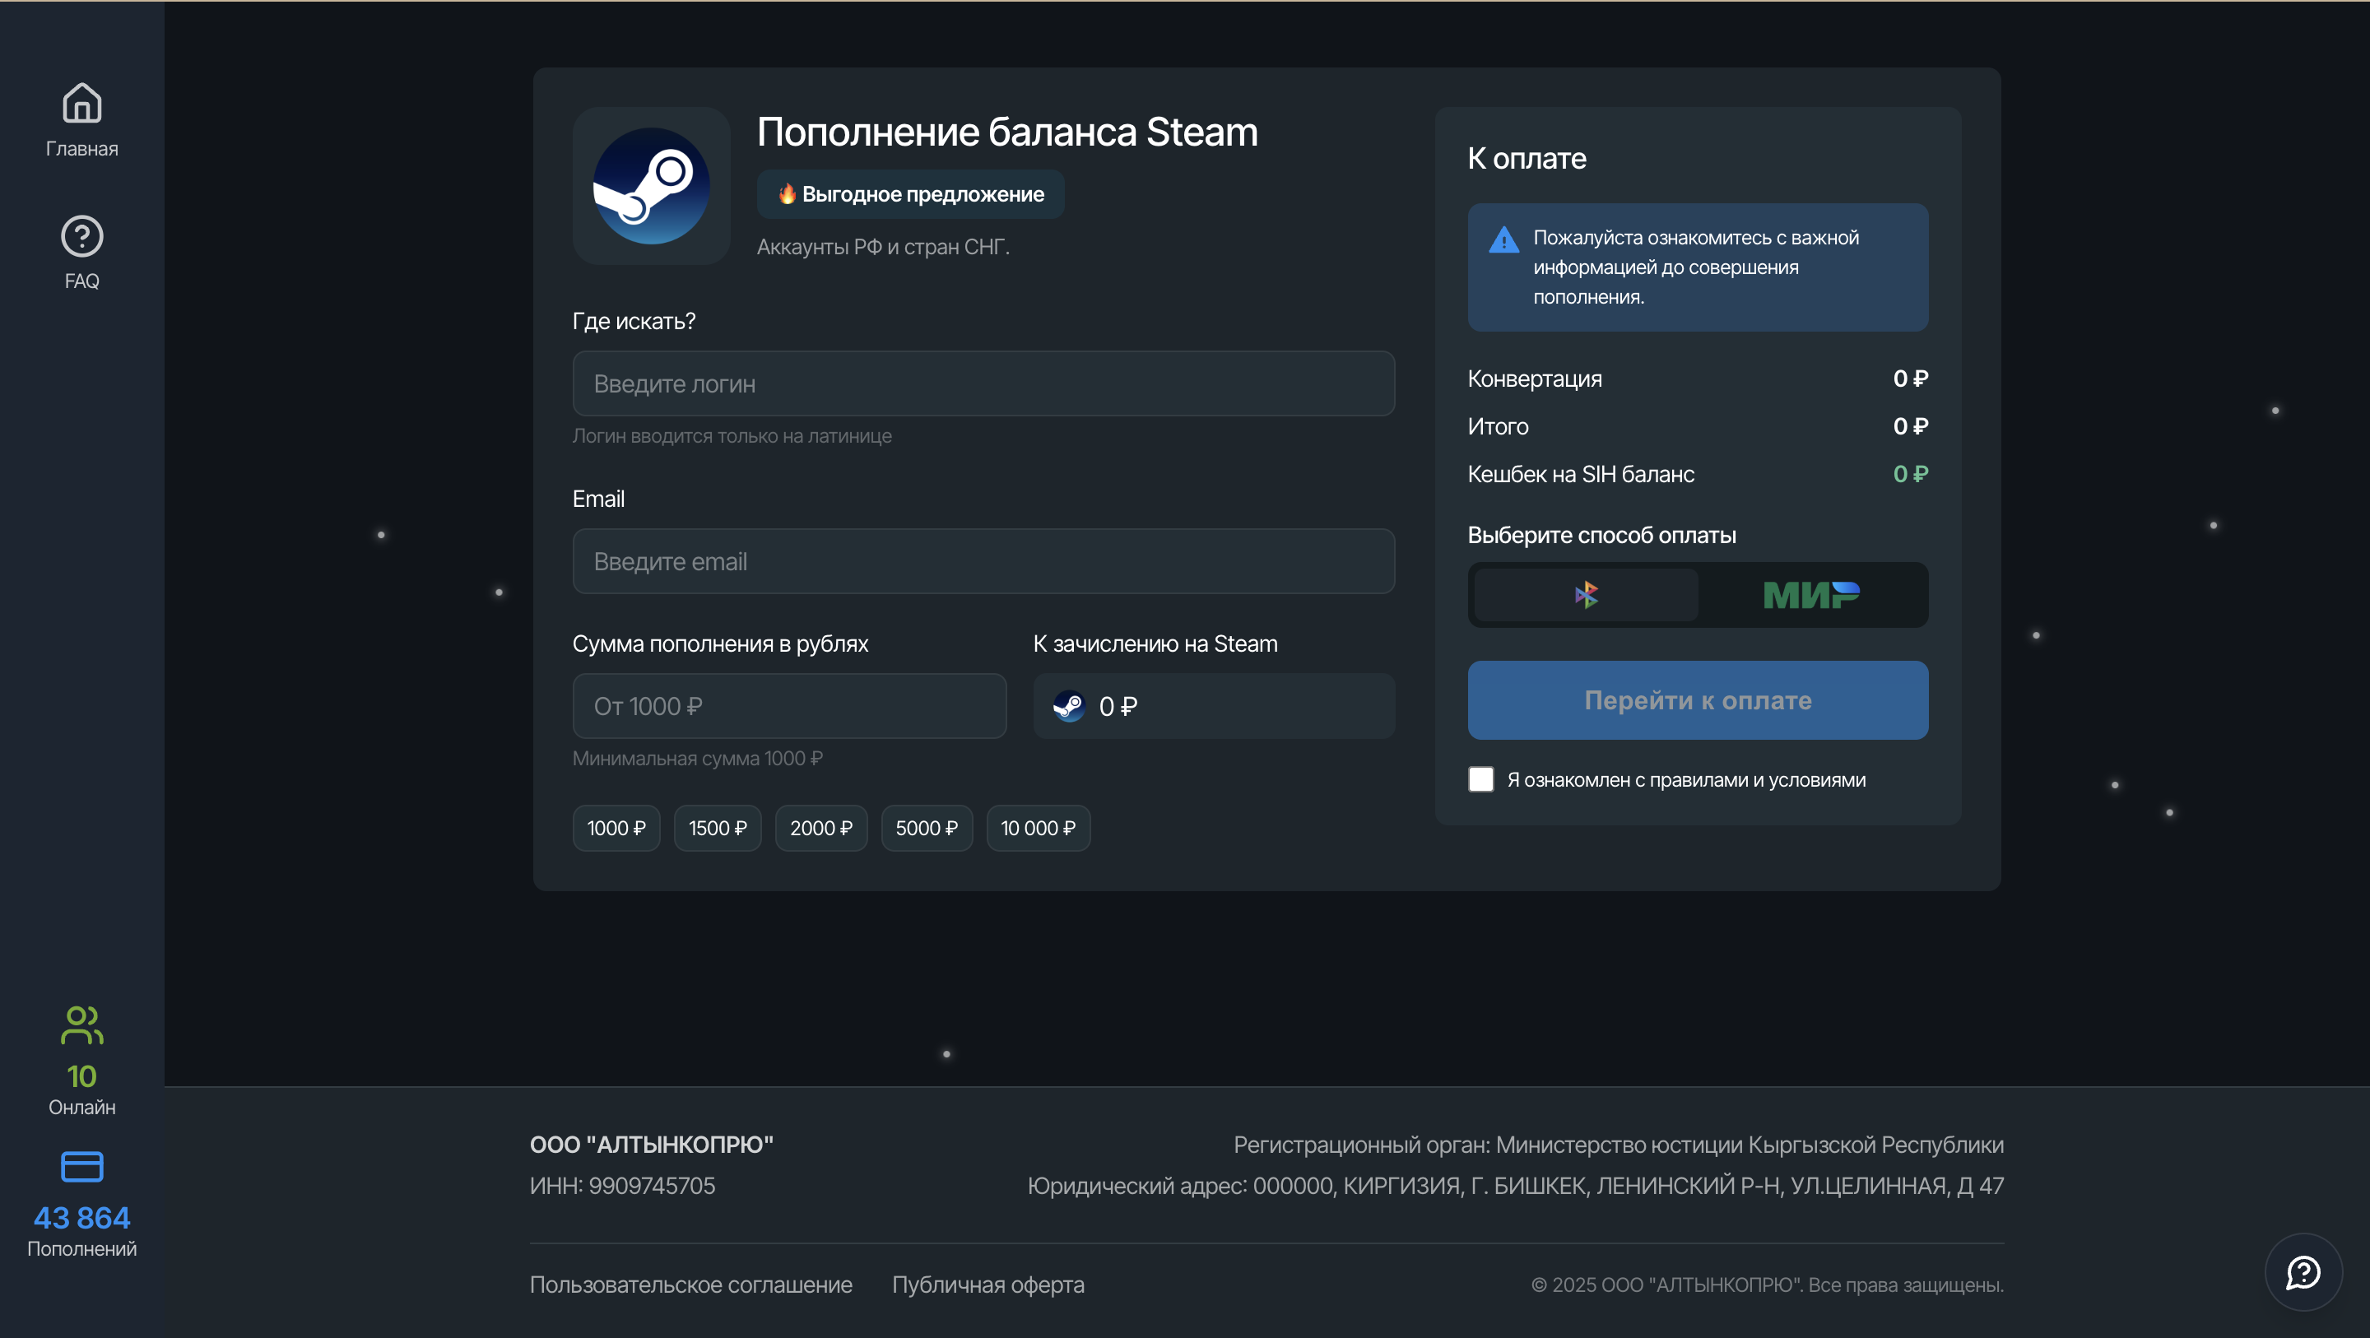
Task: Choose the 10 000 ₽ preset amount
Action: (x=1037, y=828)
